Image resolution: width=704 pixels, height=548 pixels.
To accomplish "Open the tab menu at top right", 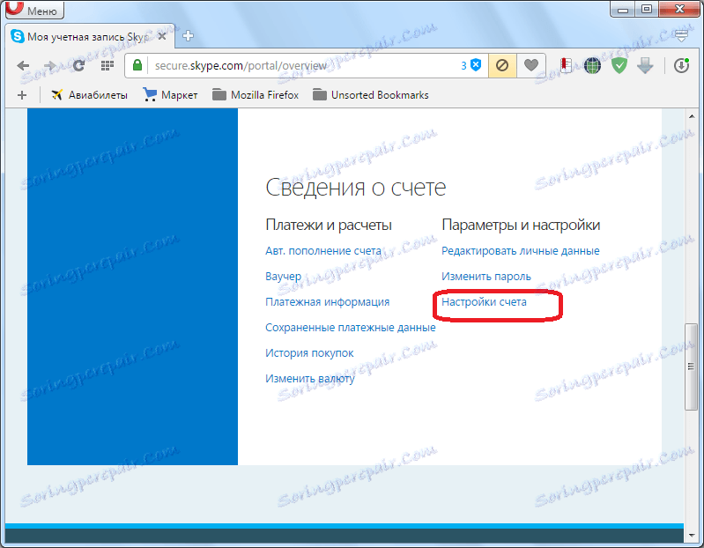I will pyautogui.click(x=682, y=35).
